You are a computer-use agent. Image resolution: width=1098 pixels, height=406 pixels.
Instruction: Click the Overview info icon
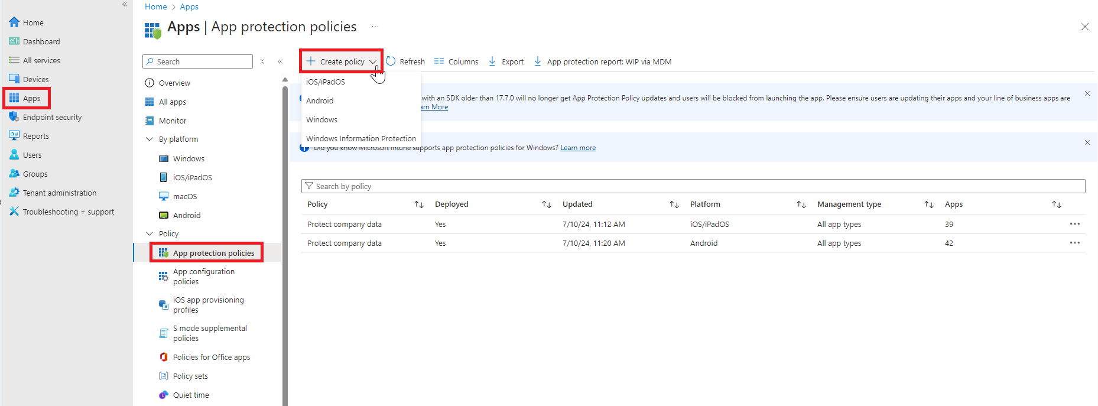click(x=150, y=83)
